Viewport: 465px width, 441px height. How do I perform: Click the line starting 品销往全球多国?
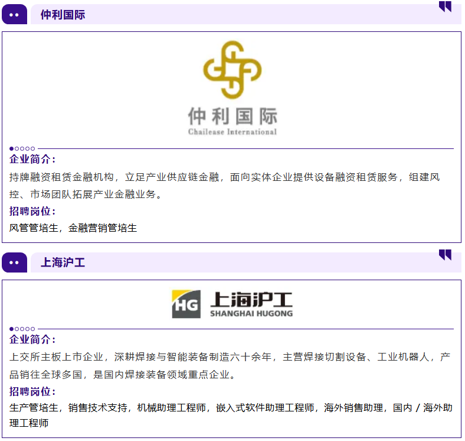click(x=122, y=374)
